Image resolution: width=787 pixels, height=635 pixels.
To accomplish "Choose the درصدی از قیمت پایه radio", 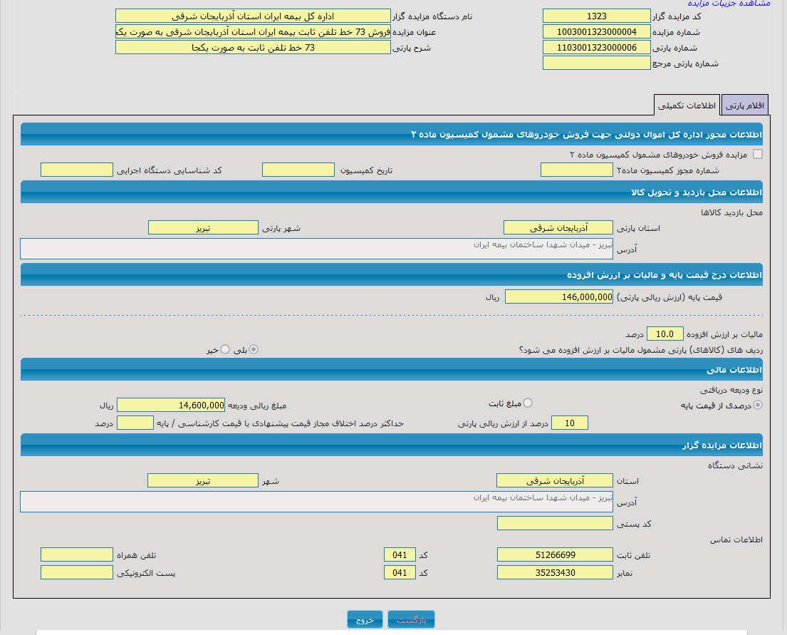I will pyautogui.click(x=757, y=406).
